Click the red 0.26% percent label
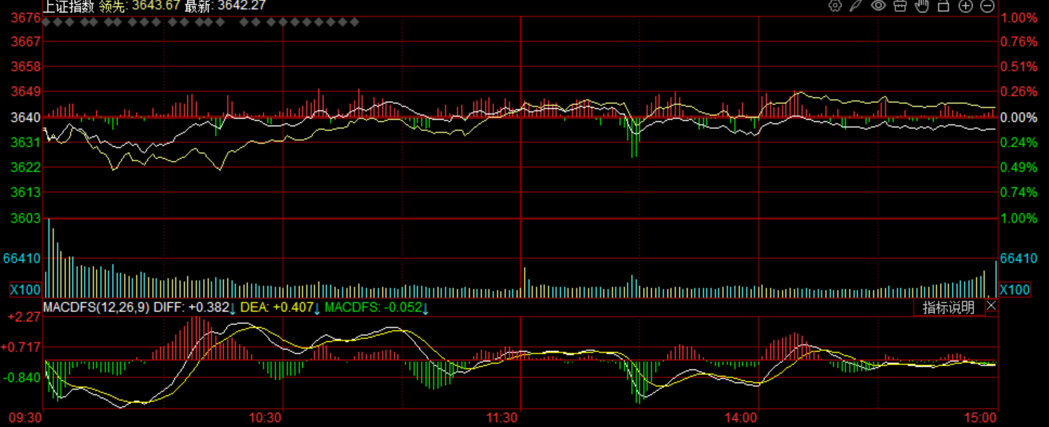Viewport: 1049px width, 427px height. [x=1019, y=92]
